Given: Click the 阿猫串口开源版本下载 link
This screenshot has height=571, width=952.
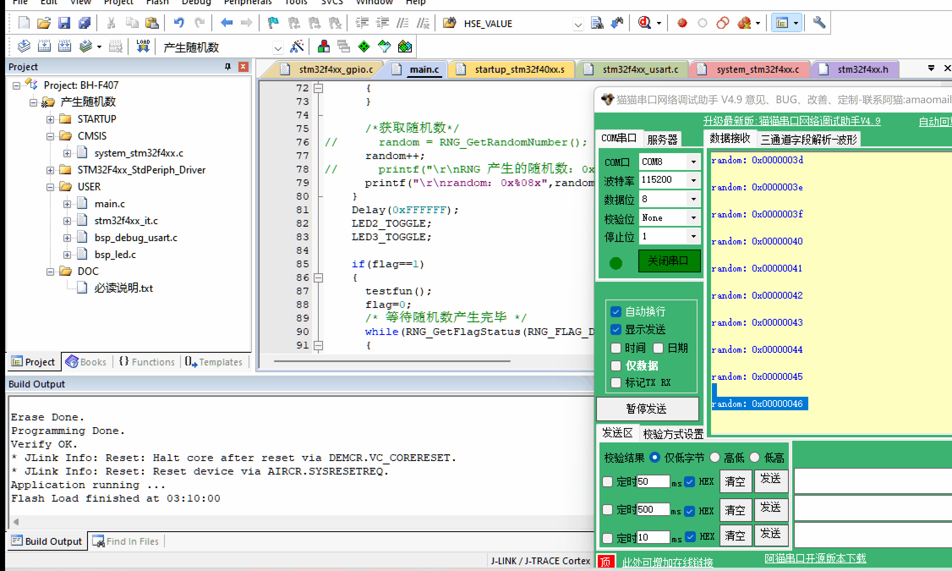Looking at the screenshot, I should (815, 558).
